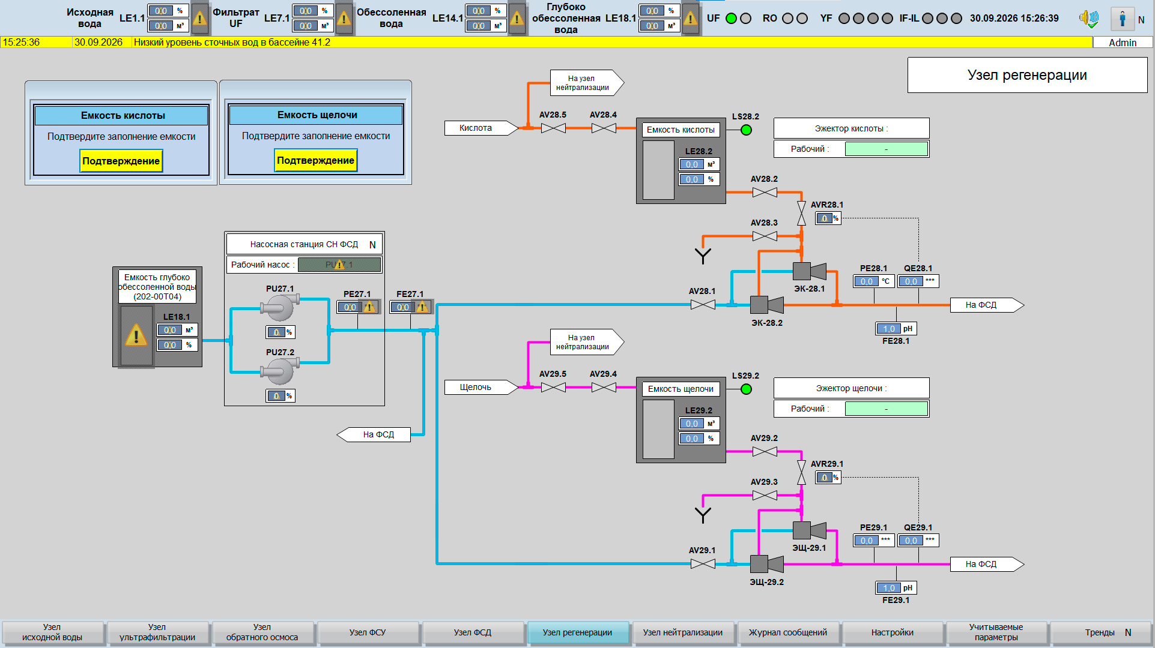Open the Узел нейтрализации tab

click(683, 632)
